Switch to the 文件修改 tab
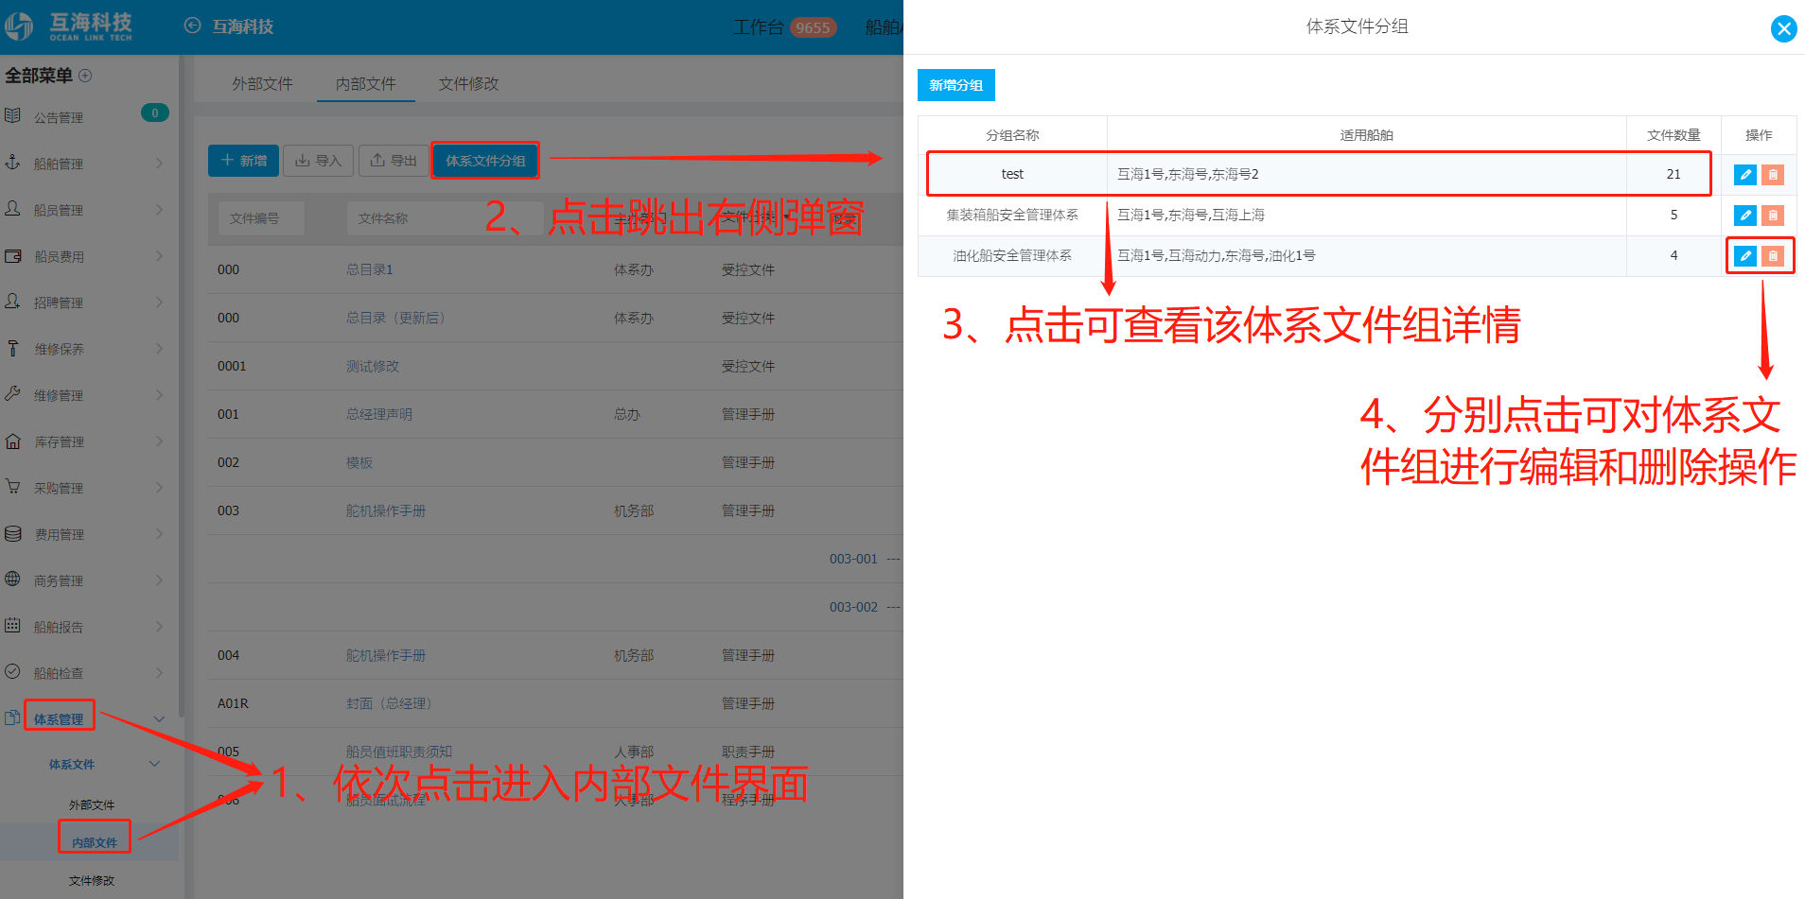This screenshot has height=899, width=1805. [468, 84]
